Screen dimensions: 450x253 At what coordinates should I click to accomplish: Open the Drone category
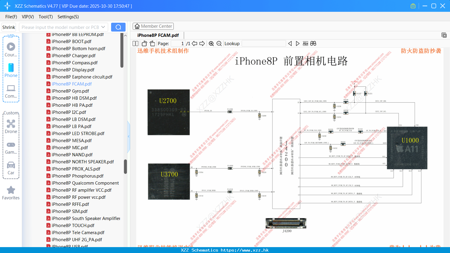tap(11, 126)
